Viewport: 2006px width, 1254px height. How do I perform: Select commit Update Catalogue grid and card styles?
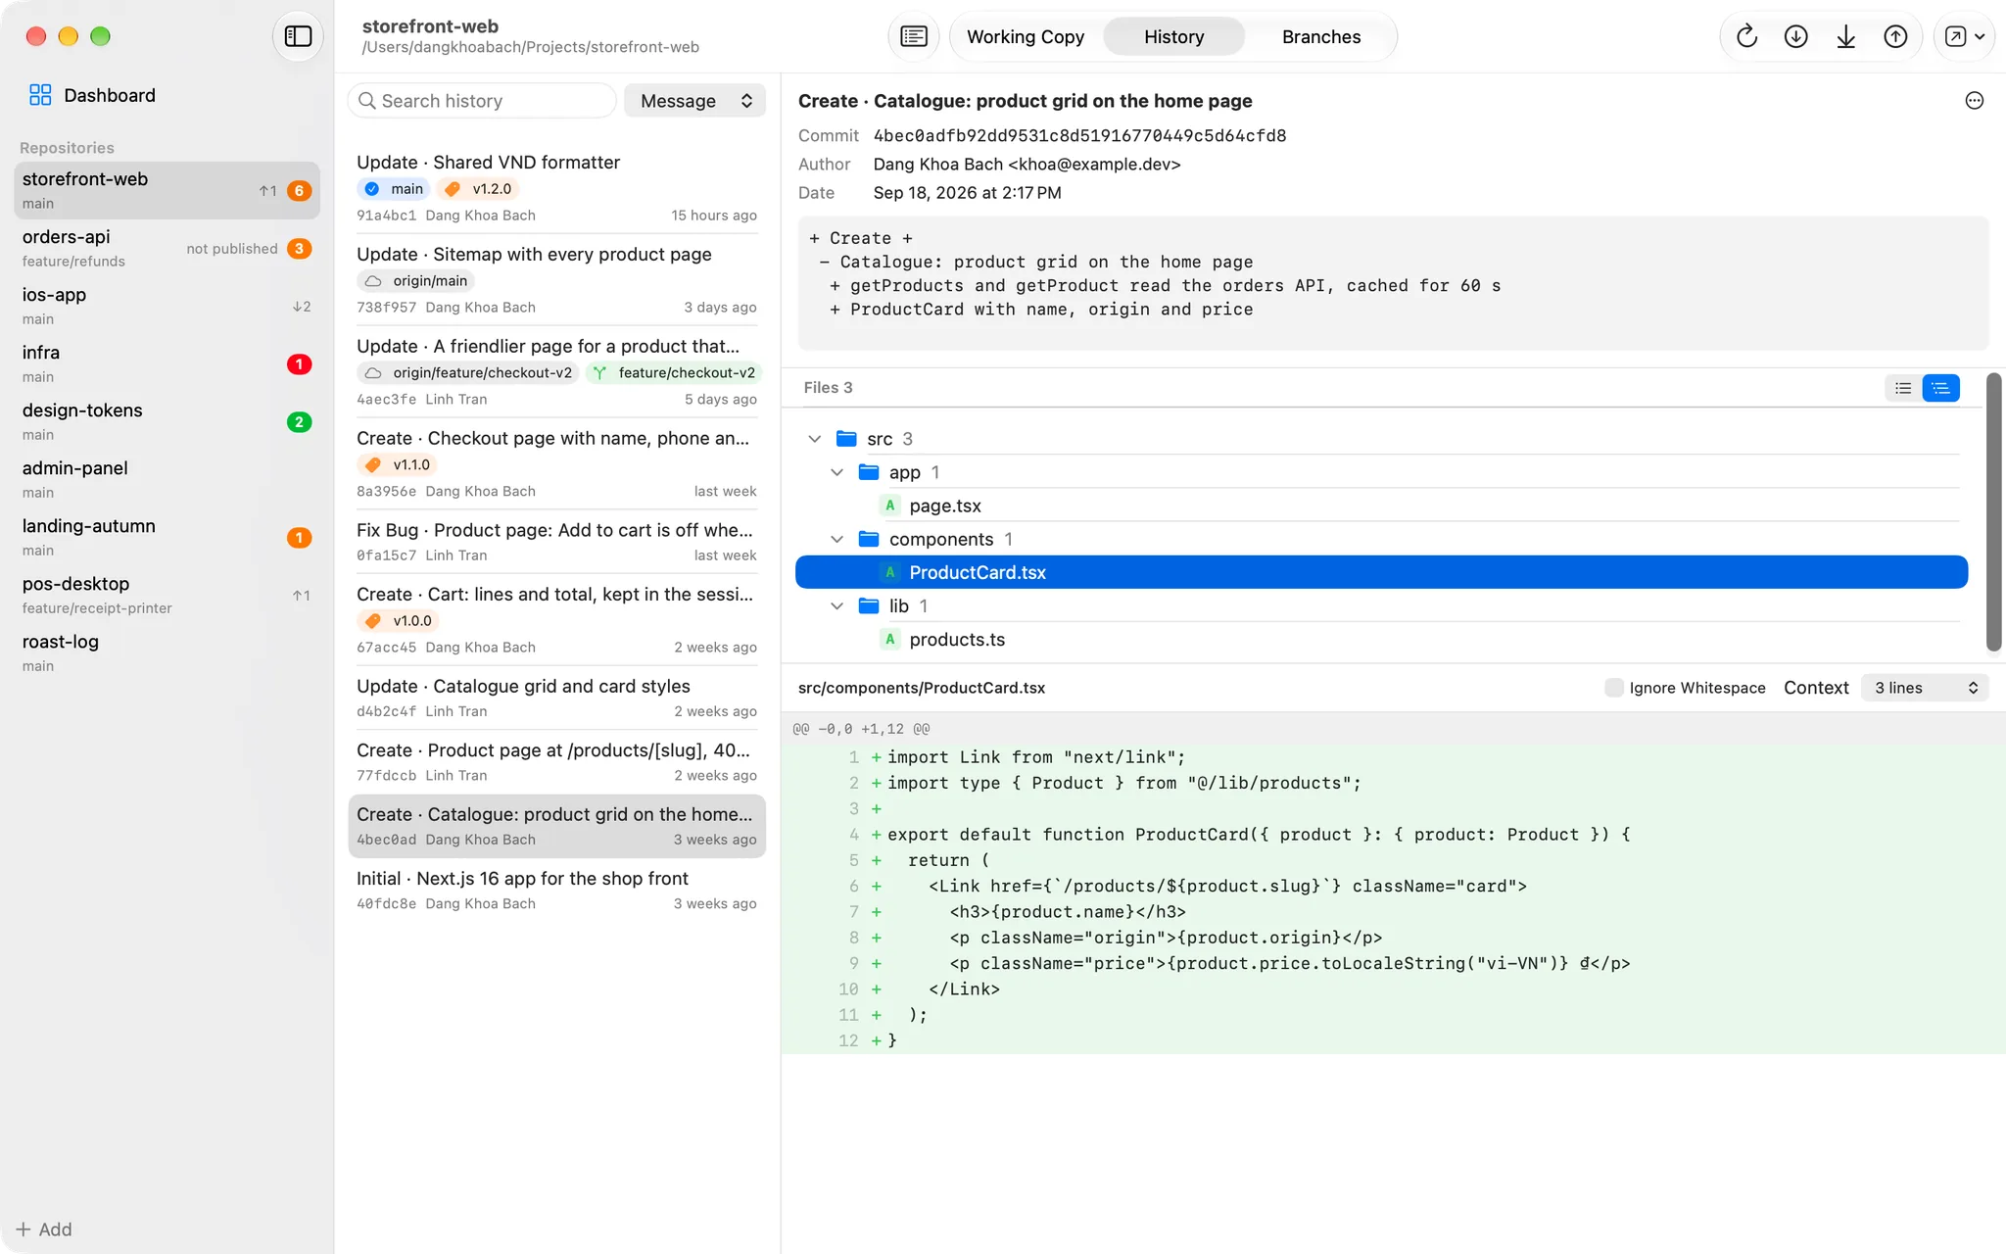[556, 698]
